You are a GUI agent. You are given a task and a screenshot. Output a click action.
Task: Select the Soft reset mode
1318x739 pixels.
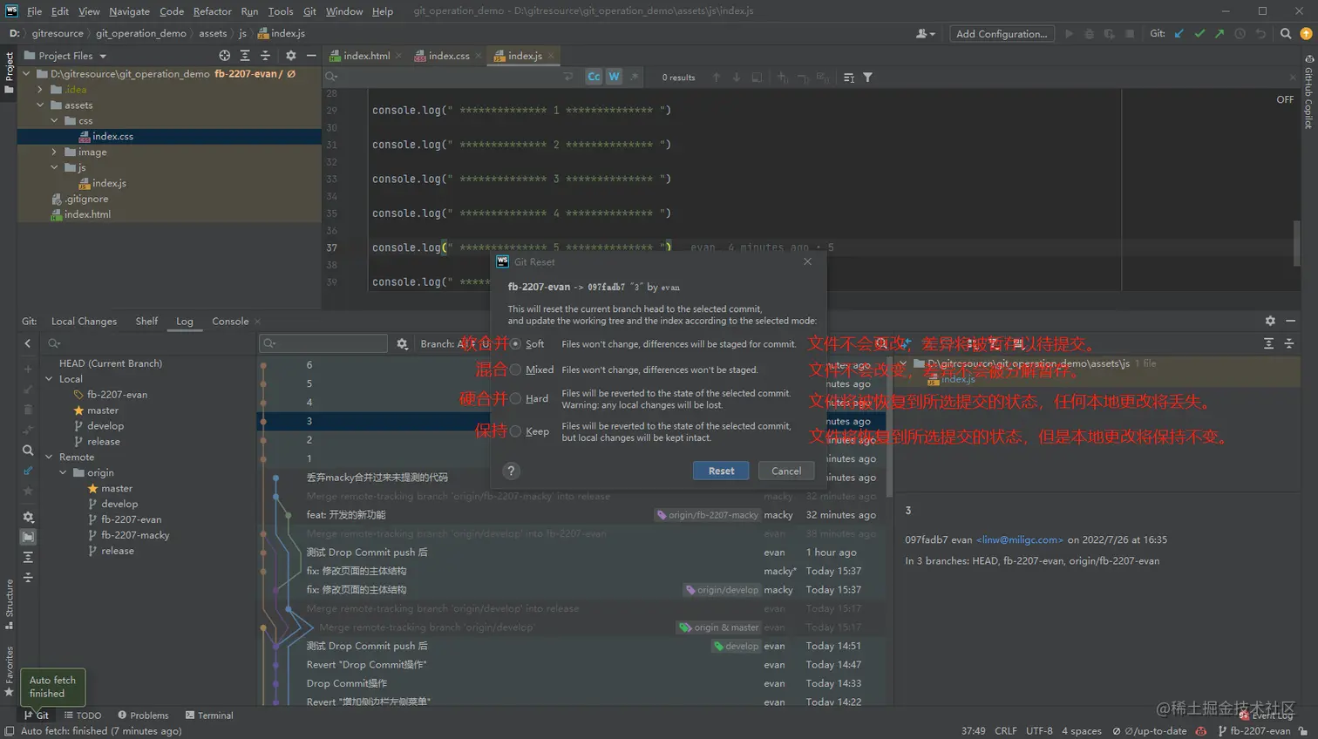pyautogui.click(x=516, y=344)
